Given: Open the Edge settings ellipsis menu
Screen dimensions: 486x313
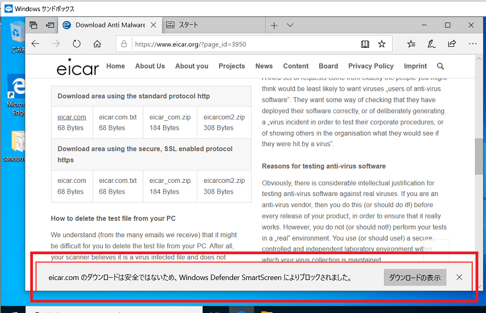Looking at the screenshot, I should (473, 44).
